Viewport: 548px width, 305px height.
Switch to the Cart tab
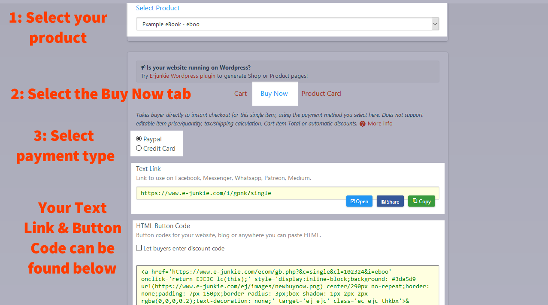click(x=240, y=94)
